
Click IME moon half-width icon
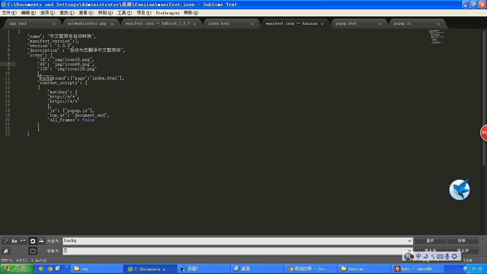426,256
